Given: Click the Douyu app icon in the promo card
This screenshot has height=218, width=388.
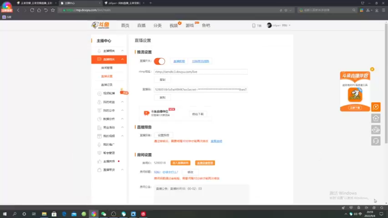Looking at the screenshot, I should (355, 94).
